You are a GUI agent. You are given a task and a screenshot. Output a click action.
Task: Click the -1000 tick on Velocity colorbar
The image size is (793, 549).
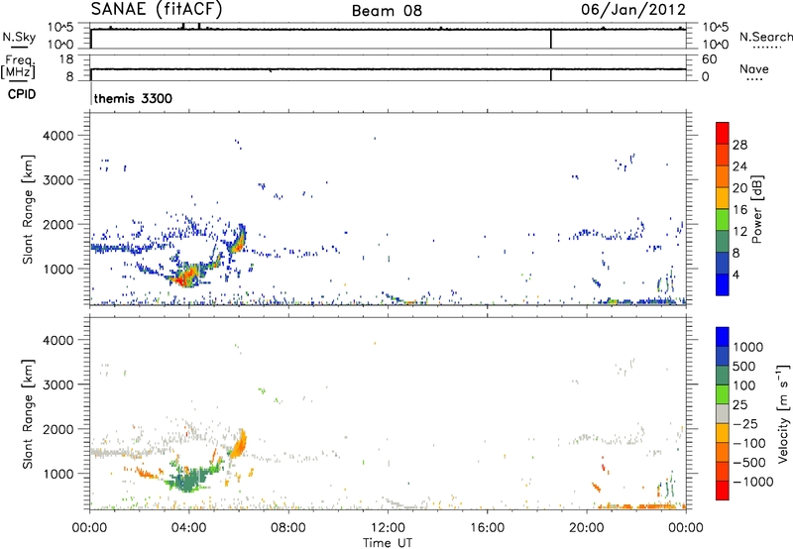click(x=753, y=482)
